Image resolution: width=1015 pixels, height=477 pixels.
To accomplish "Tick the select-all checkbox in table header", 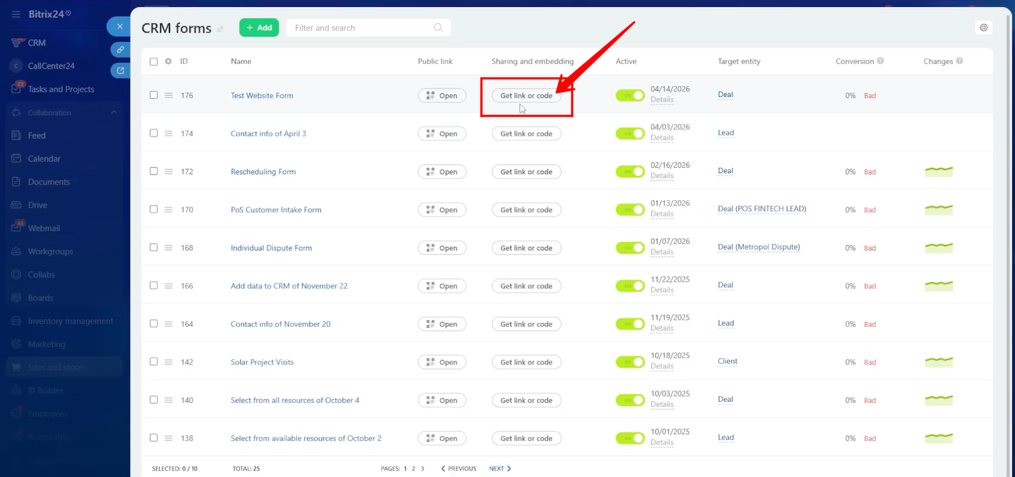I will [154, 61].
